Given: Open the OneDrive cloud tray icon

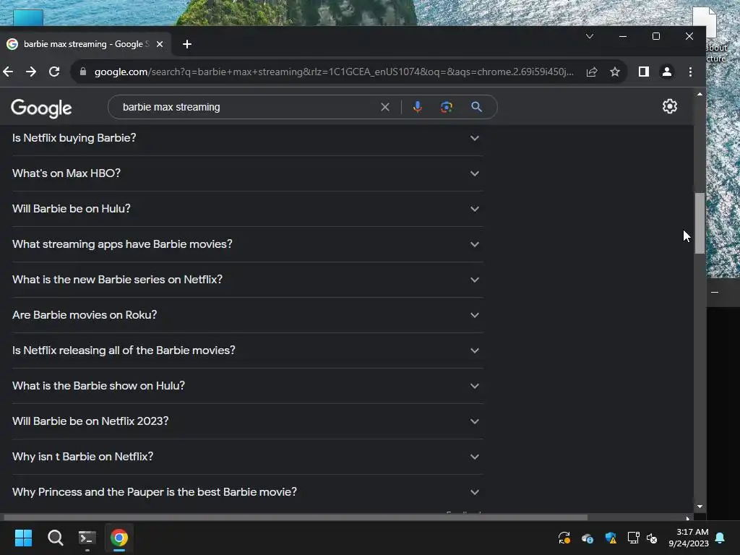Looking at the screenshot, I should point(588,538).
